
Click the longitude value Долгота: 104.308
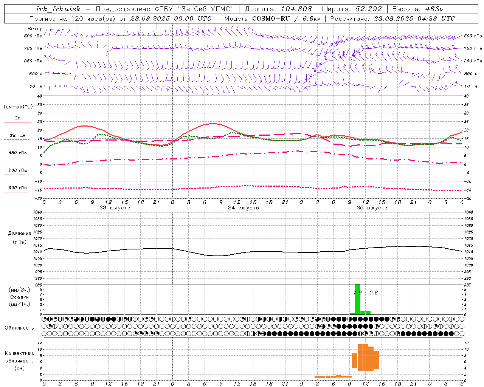278,9
